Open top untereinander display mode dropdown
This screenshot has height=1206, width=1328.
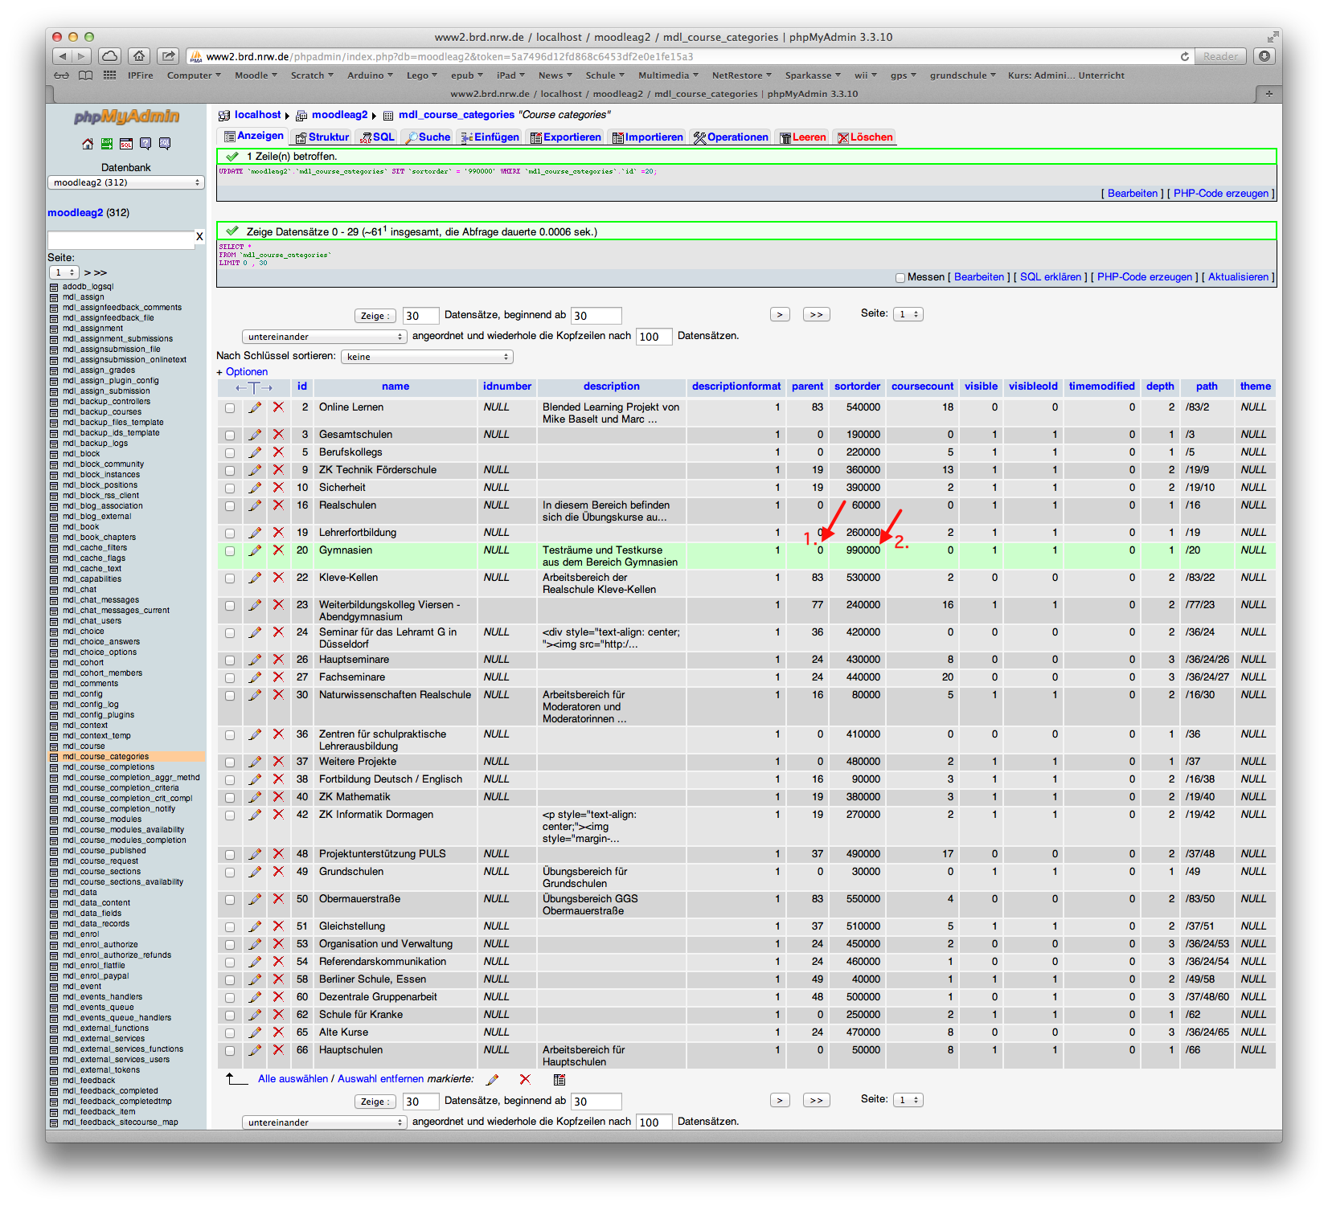coord(324,337)
